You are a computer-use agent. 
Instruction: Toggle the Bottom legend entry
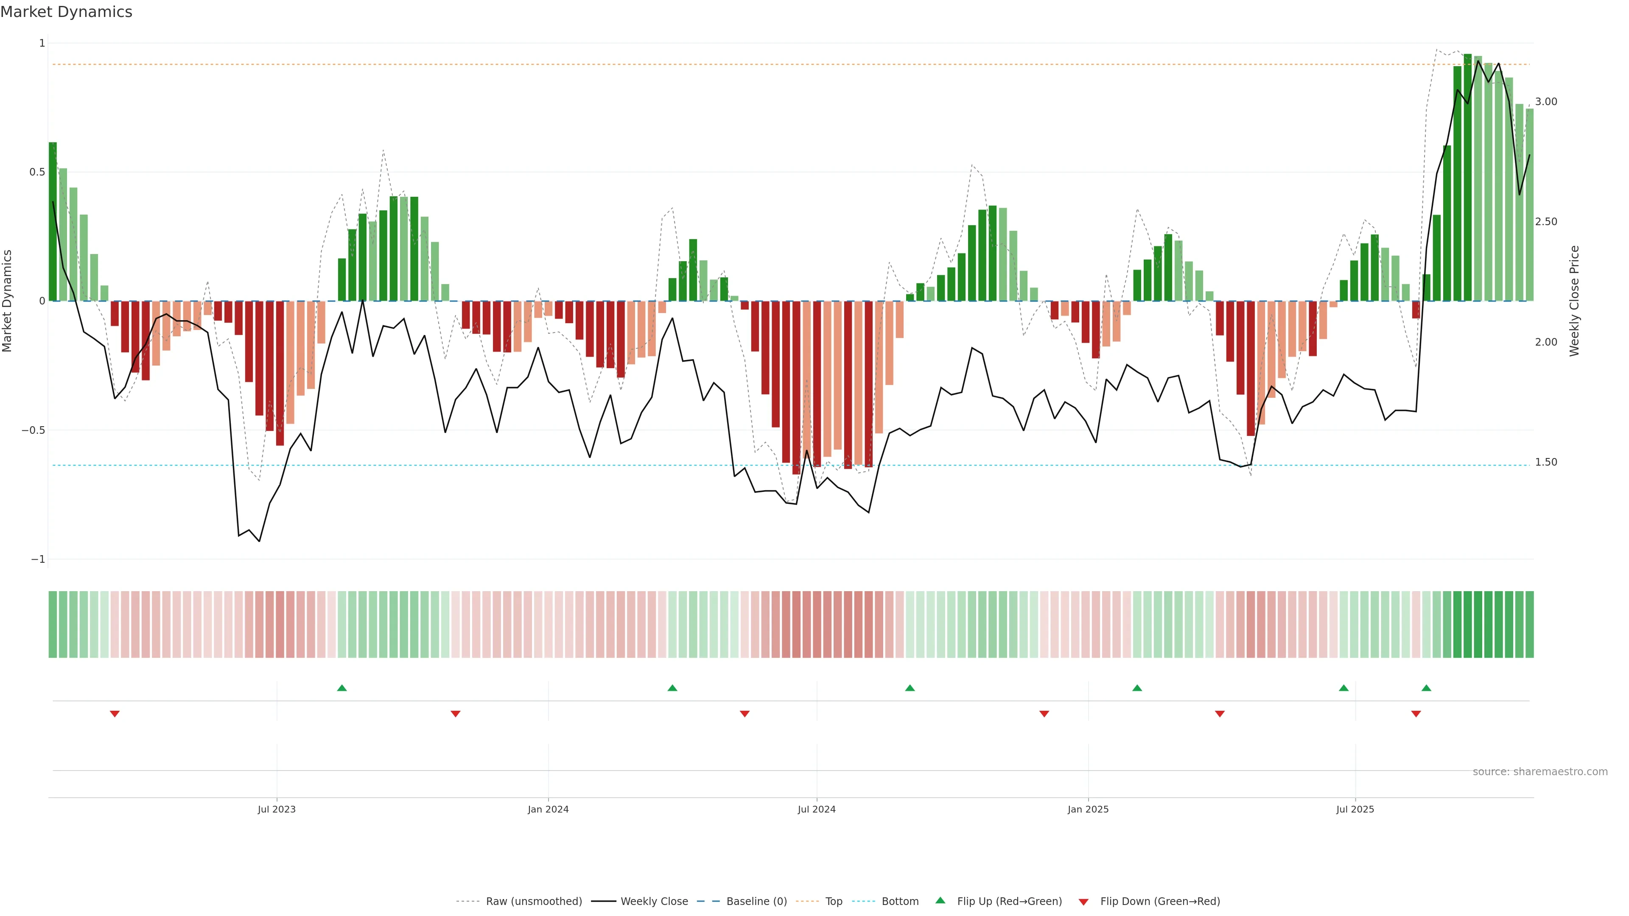900,902
